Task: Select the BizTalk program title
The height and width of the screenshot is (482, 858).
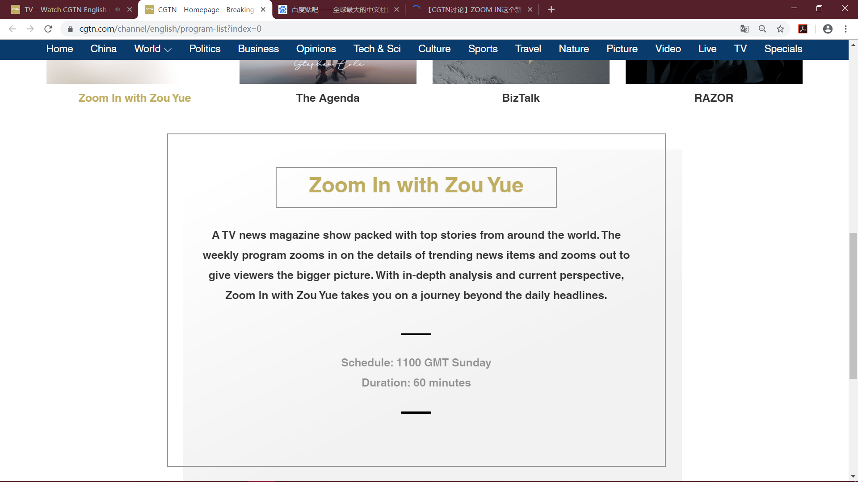Action: (x=521, y=98)
